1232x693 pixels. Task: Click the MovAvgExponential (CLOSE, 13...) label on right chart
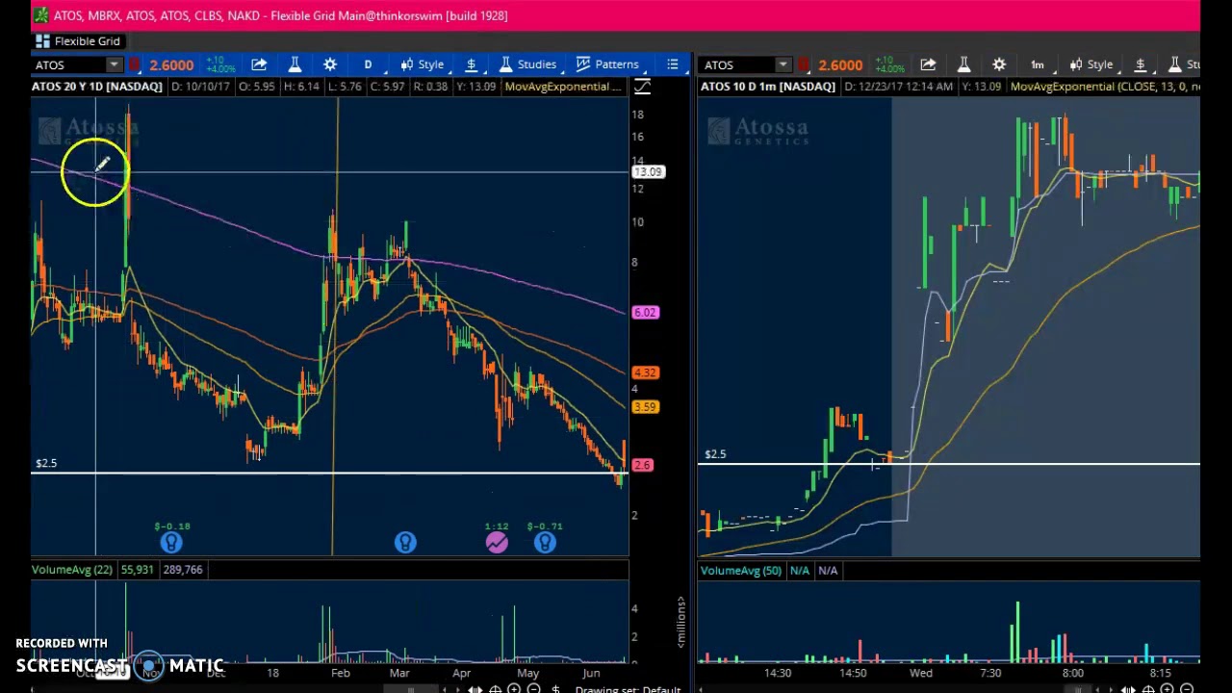[x=1105, y=87]
